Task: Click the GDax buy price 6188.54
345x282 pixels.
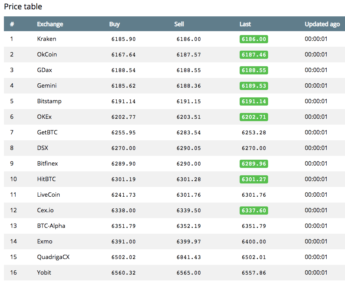Action: coord(123,70)
